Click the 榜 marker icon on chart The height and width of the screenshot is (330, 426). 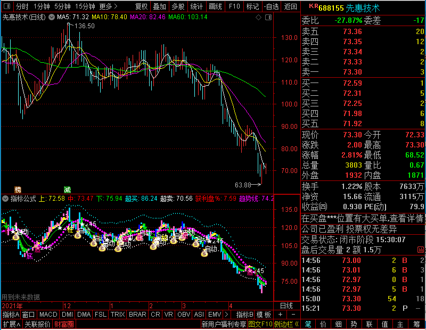(x=18, y=189)
